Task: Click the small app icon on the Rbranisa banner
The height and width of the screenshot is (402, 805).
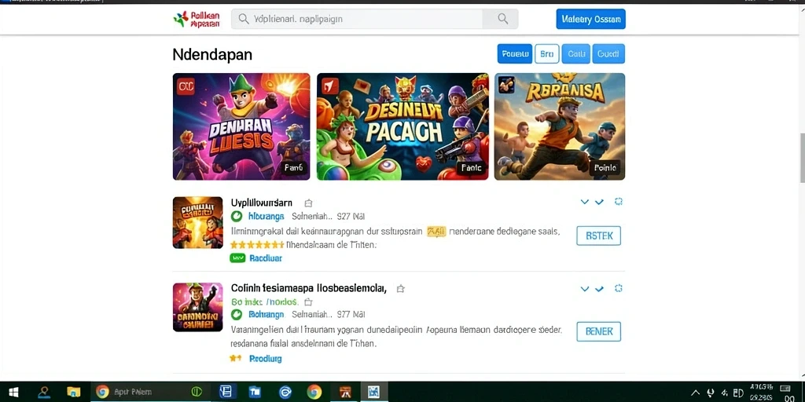Action: click(x=506, y=85)
